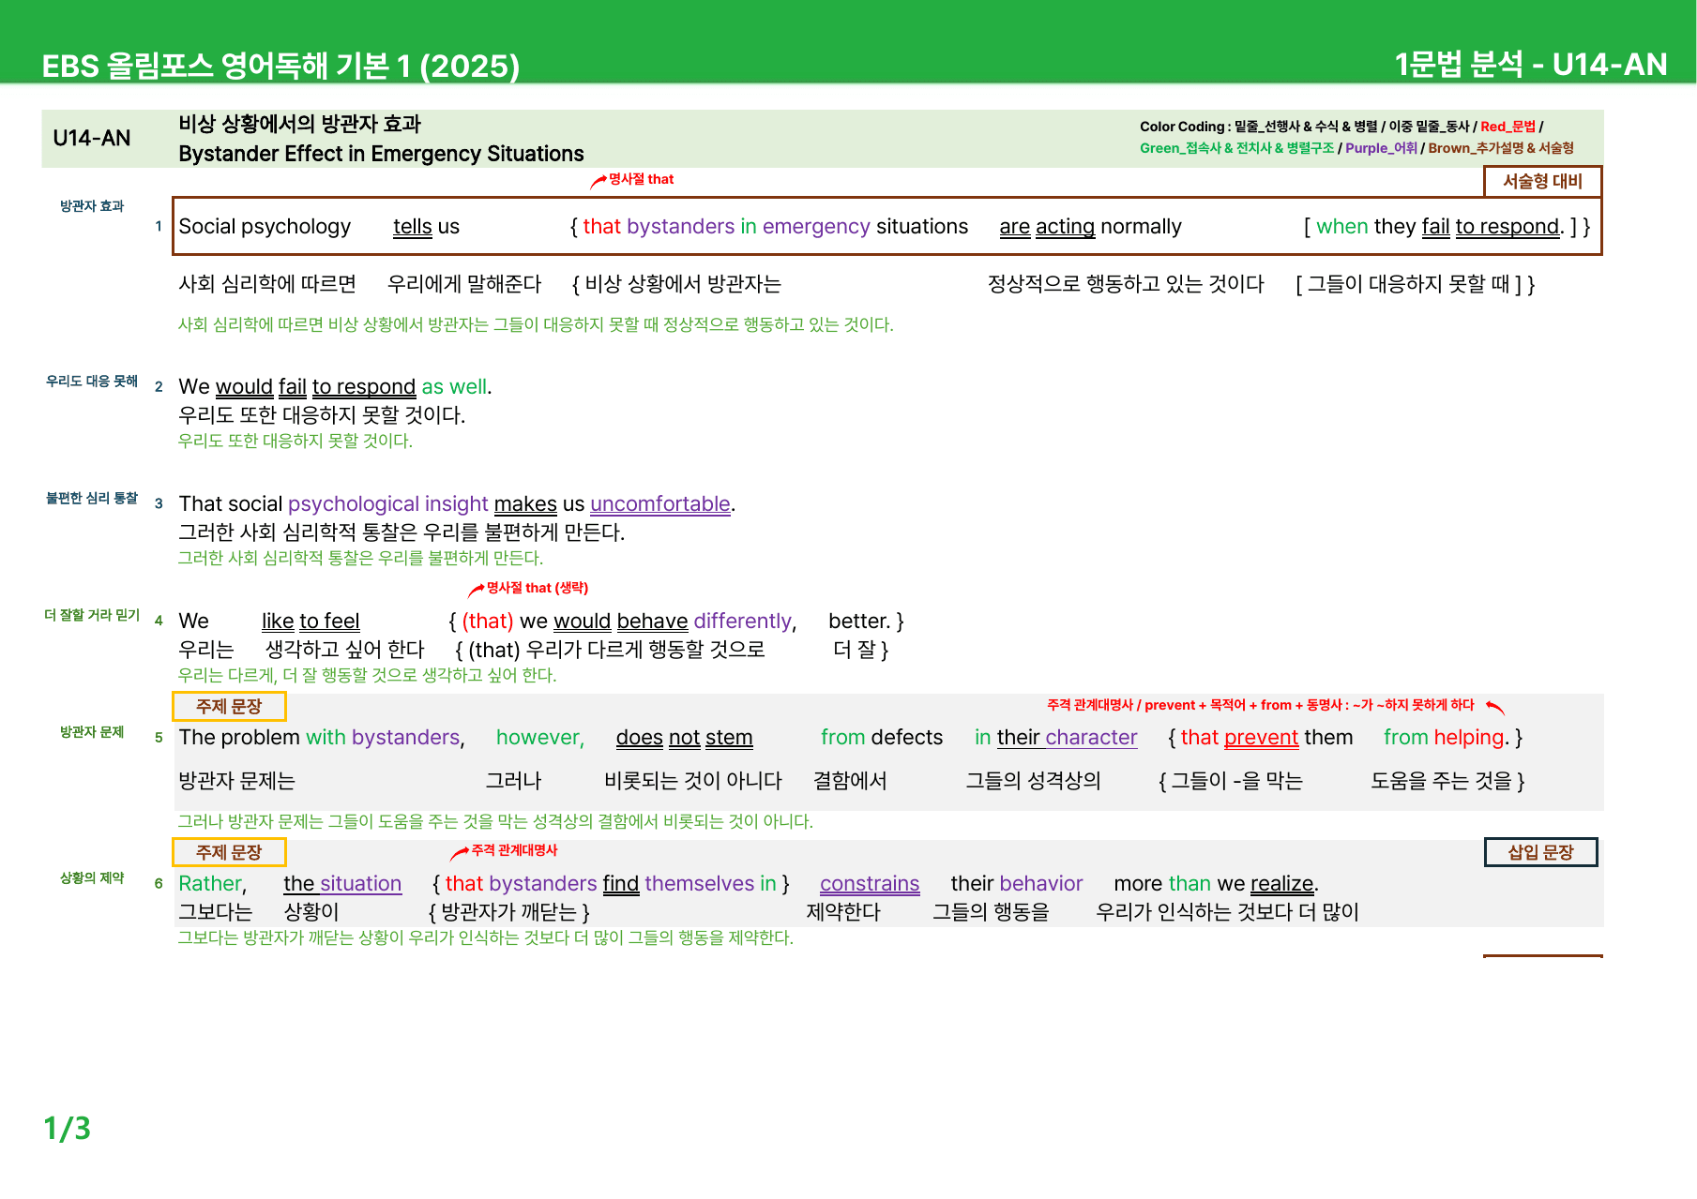Click the 'Red_문법' legend label
Viewport: 1697px width, 1199px height.
coord(1508,127)
